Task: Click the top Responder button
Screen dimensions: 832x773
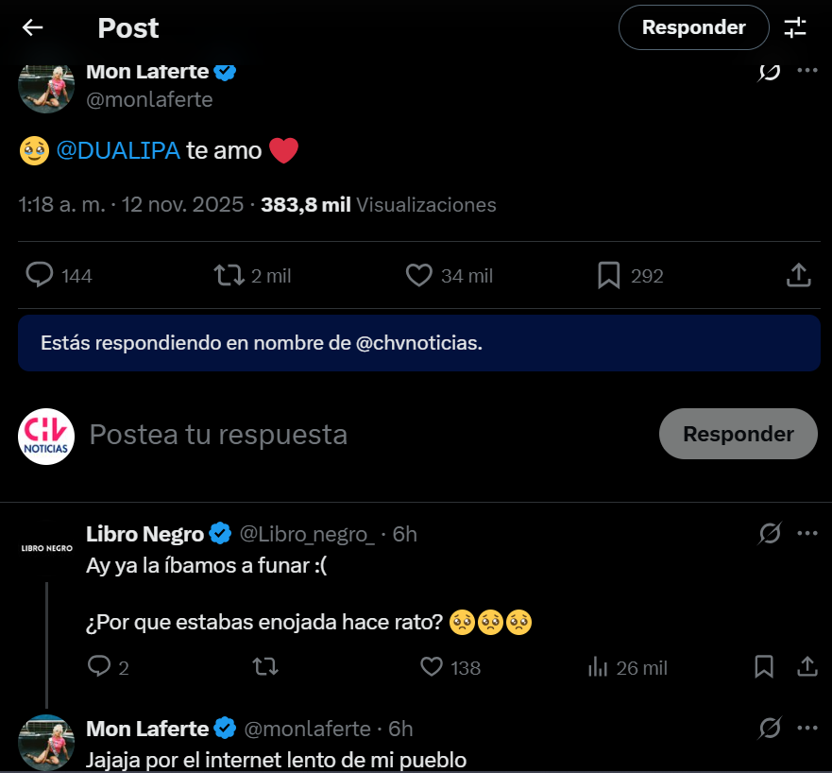Action: point(693,27)
